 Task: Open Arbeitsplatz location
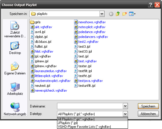point(15,89)
